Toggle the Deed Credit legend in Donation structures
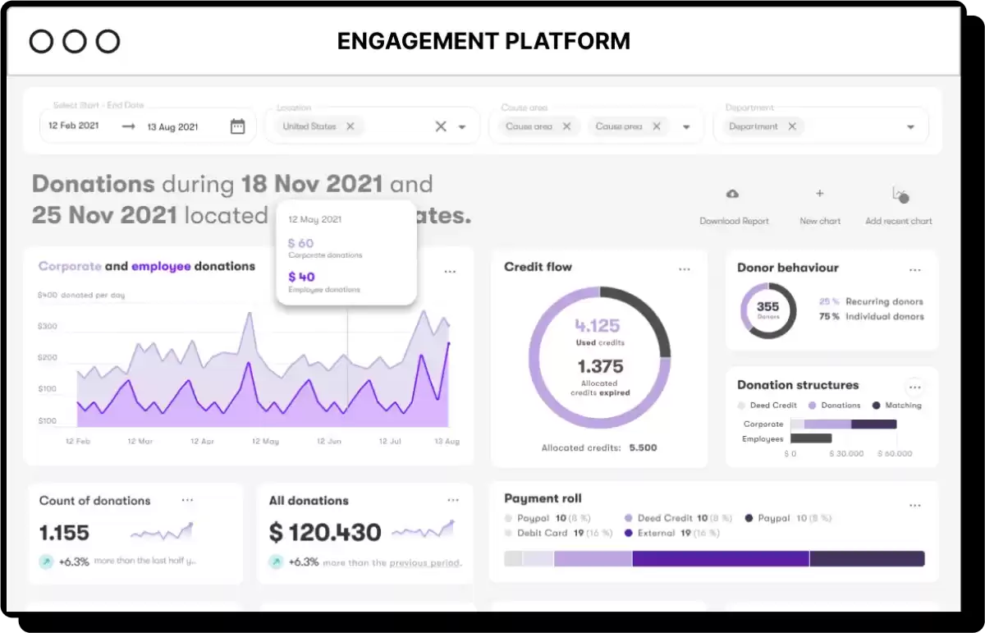 [772, 406]
